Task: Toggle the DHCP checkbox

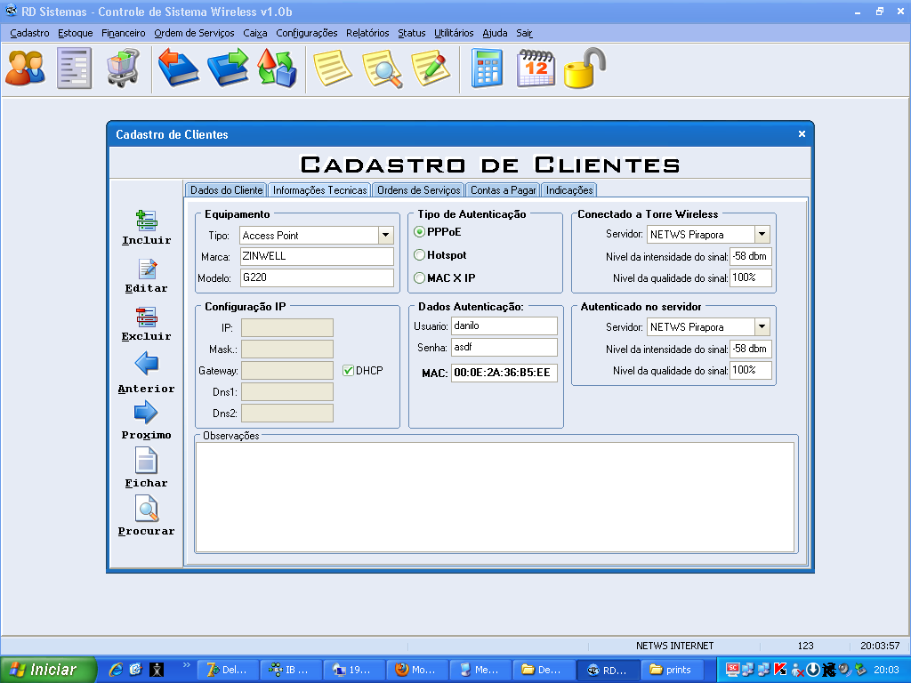Action: [x=349, y=370]
